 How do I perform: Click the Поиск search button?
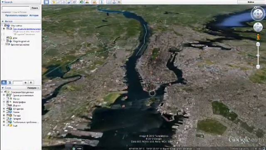35,8
